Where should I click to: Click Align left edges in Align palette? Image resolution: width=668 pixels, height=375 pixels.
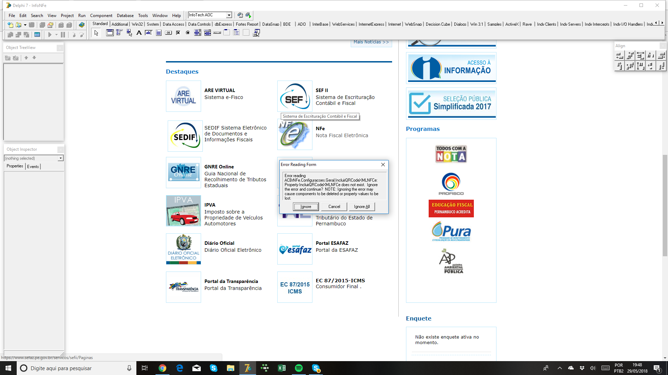coord(619,56)
